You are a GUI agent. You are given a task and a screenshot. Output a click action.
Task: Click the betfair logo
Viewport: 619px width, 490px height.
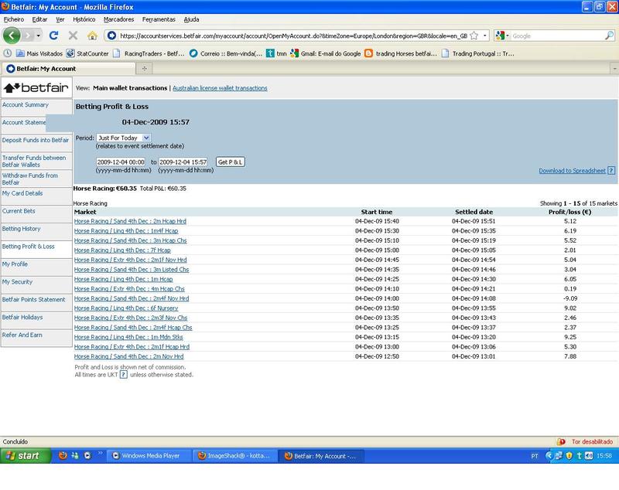(x=36, y=87)
